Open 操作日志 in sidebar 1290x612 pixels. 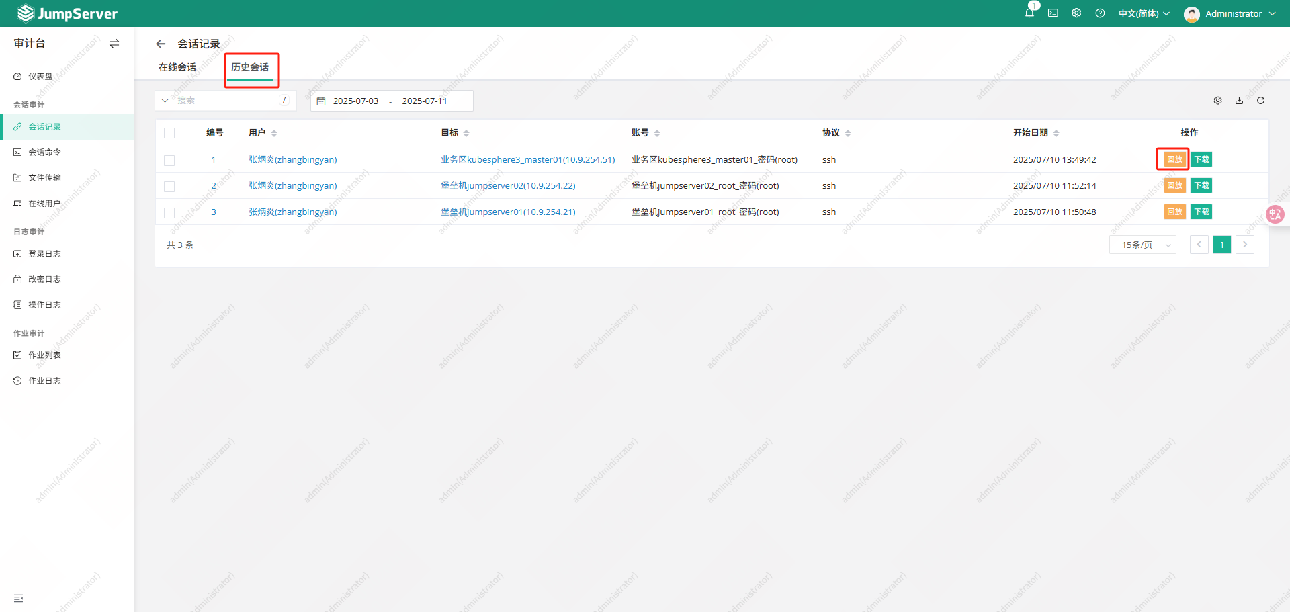[x=67, y=305]
